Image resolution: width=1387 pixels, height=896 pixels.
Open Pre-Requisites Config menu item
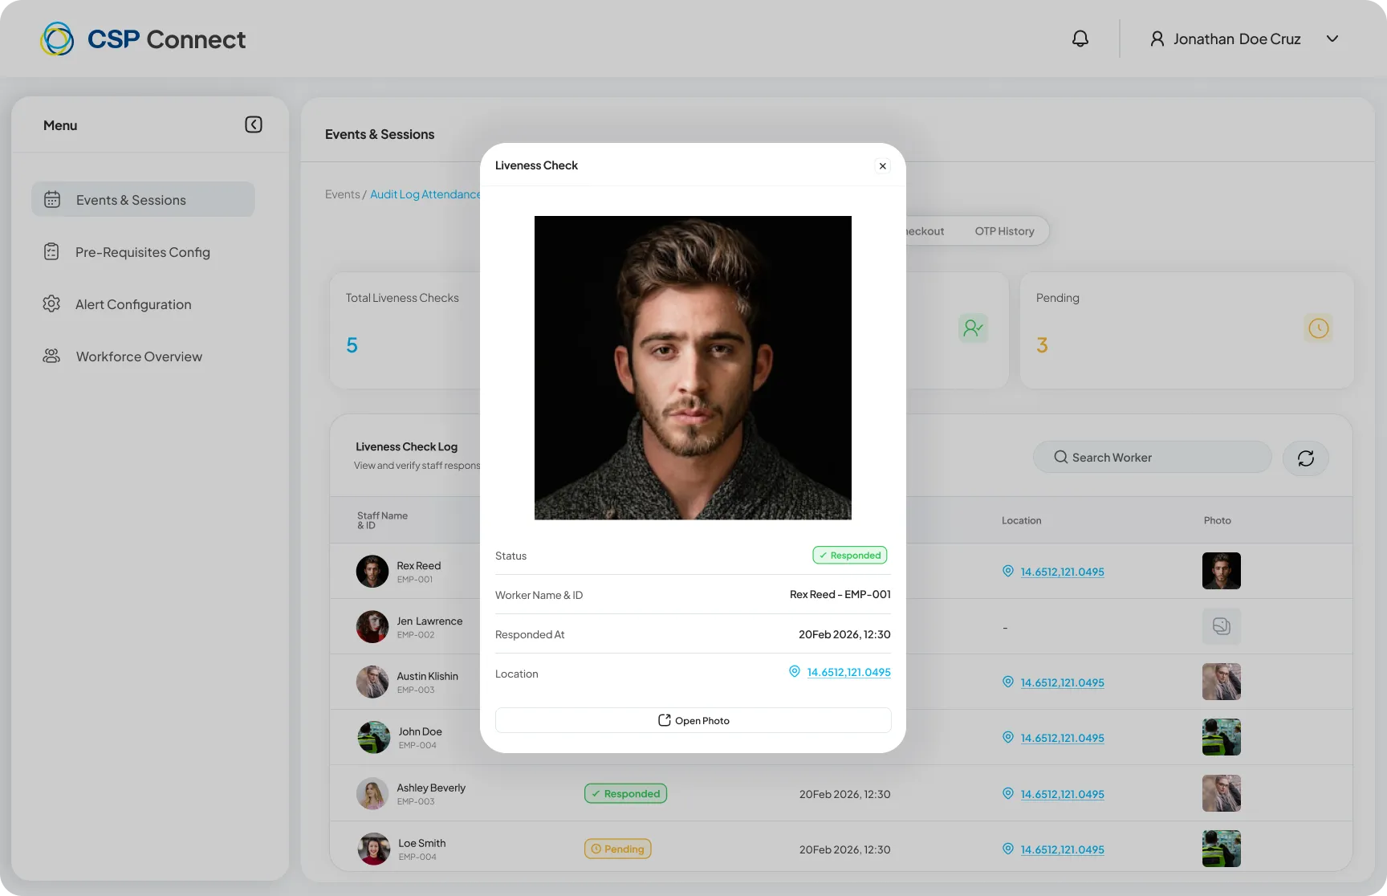click(143, 252)
